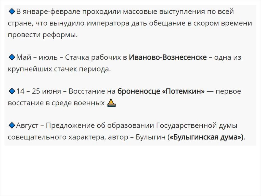261x196 pixels.
Task: Click the blue diamond before "В январе-феврале"
Action: [x=12, y=11]
